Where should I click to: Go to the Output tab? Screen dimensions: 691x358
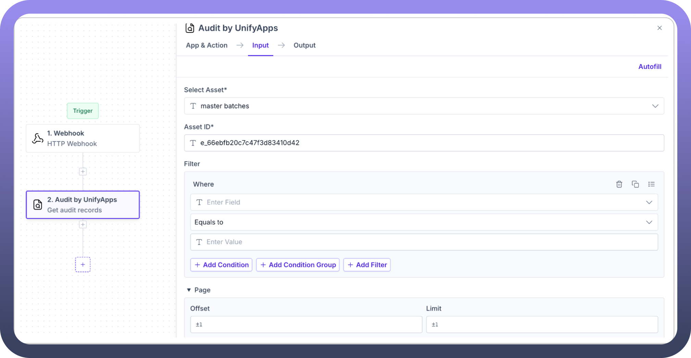coord(304,45)
